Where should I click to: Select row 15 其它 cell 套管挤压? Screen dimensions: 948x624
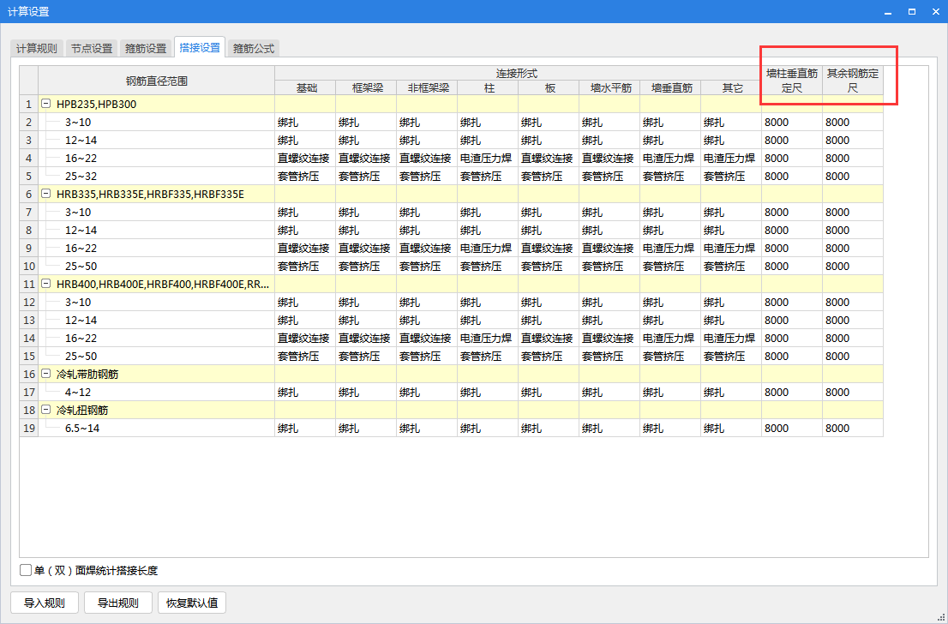pyautogui.click(x=731, y=356)
